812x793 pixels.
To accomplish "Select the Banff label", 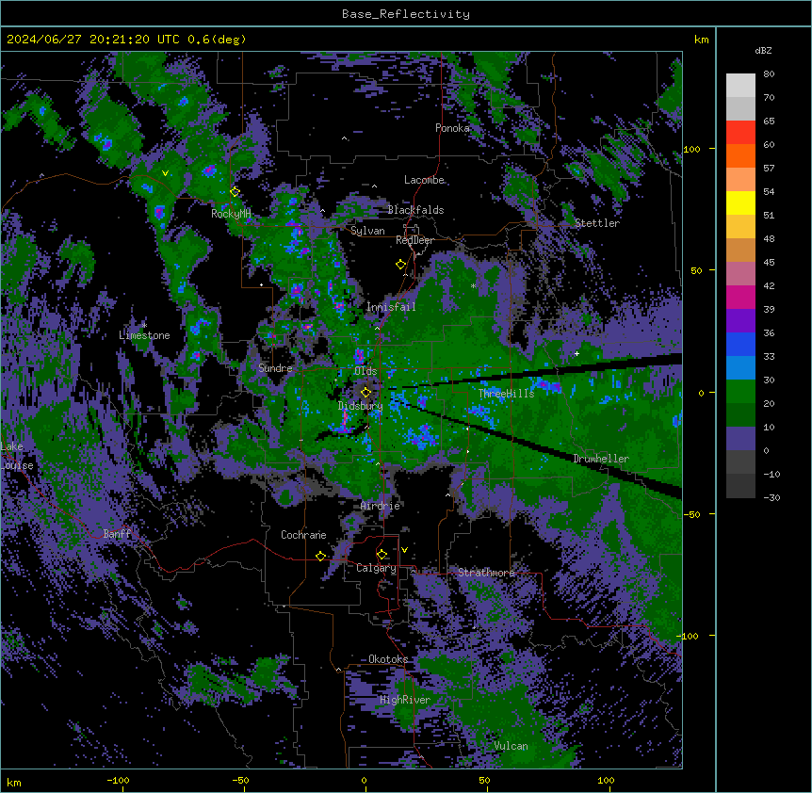I will point(117,534).
